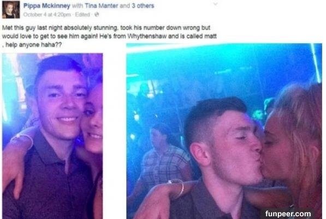
Task: Click the 'help anyone haha??' line
Action: point(33,45)
